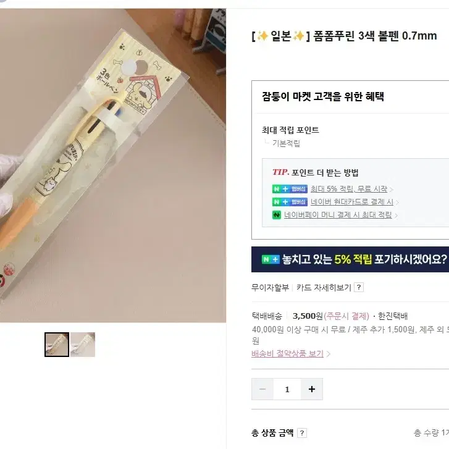Open 카드 자세히보기 details
This screenshot has width=449, height=449.
click(x=324, y=287)
